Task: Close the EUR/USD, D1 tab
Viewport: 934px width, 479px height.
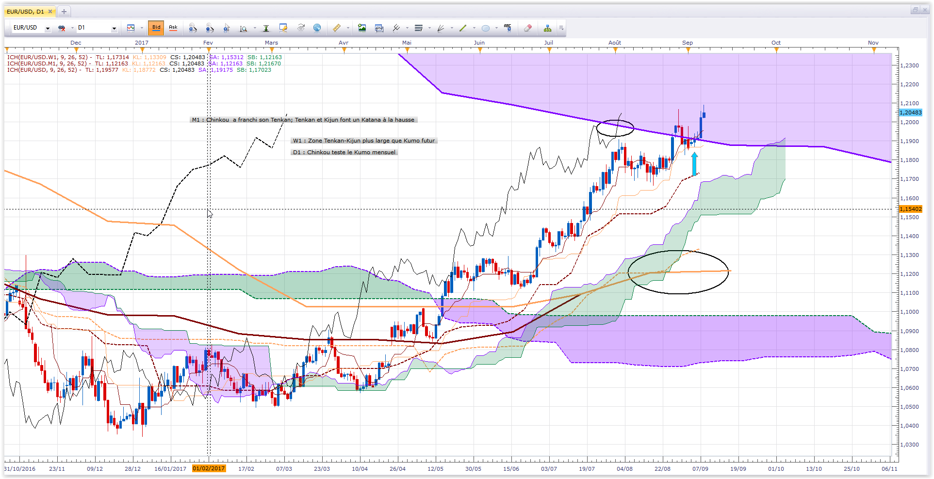Action: 50,11
